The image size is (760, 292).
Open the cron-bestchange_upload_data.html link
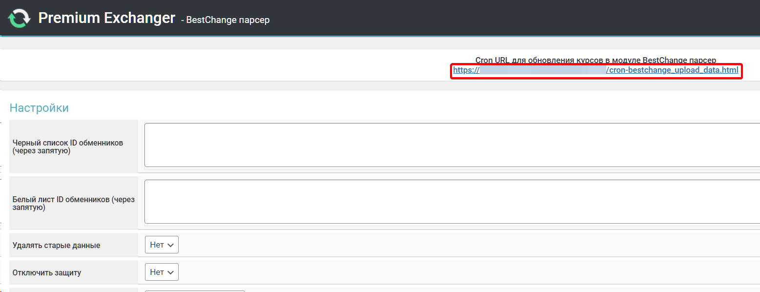[x=672, y=70]
